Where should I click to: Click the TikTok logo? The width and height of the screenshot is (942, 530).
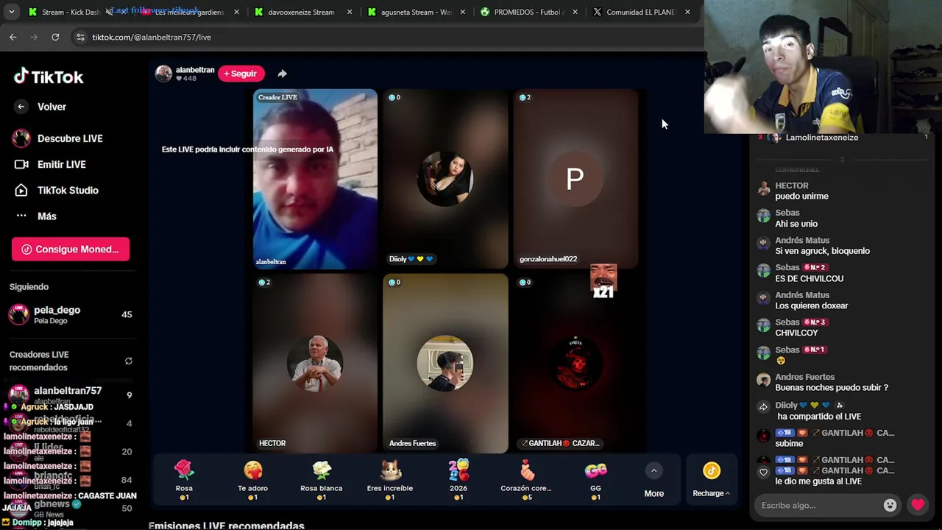pos(49,77)
